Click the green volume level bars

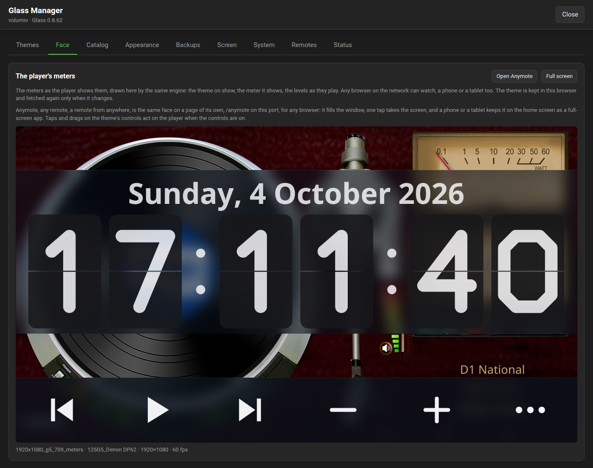click(396, 343)
